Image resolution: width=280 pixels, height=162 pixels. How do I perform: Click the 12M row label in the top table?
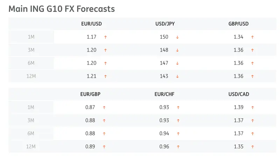click(31, 76)
